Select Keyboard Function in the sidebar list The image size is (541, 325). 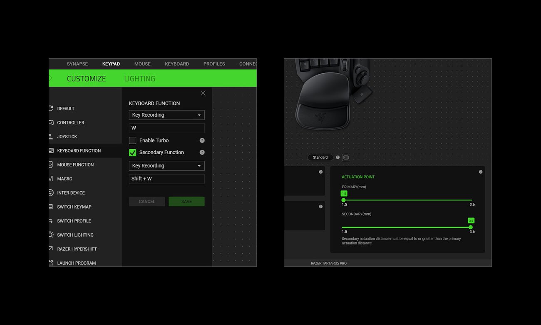[85, 151]
